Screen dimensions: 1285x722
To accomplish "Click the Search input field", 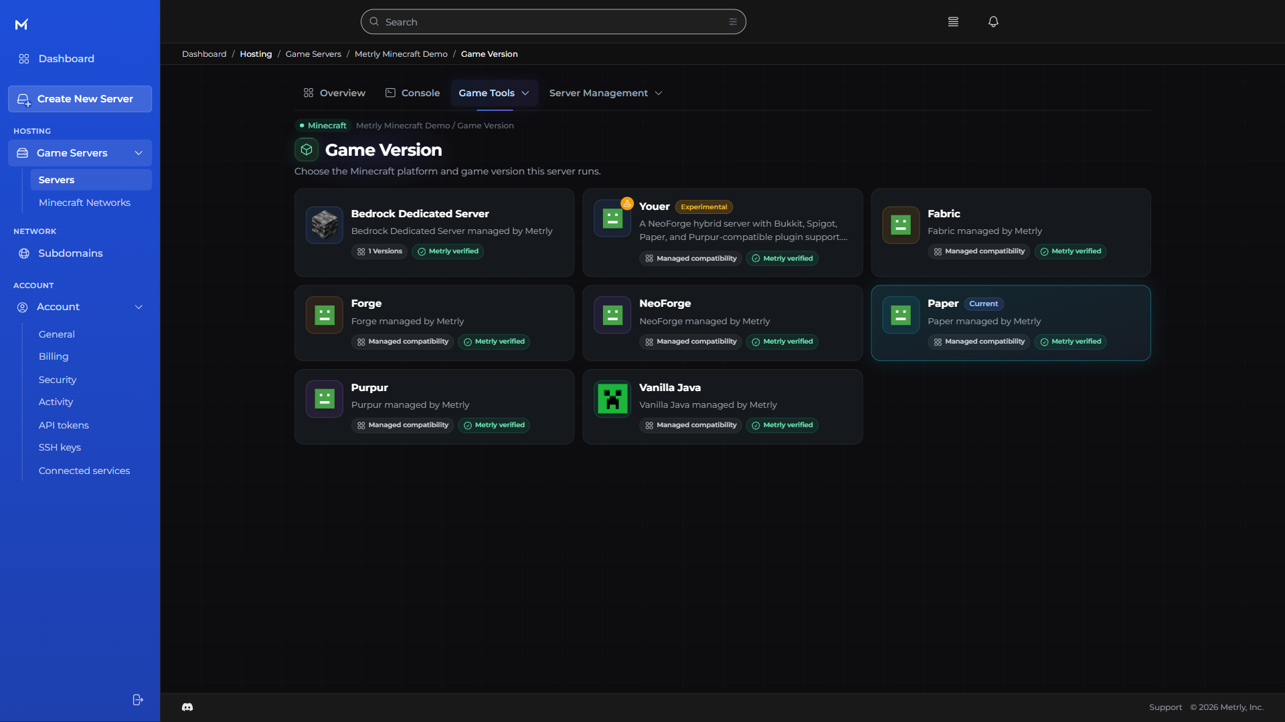I will click(x=553, y=21).
